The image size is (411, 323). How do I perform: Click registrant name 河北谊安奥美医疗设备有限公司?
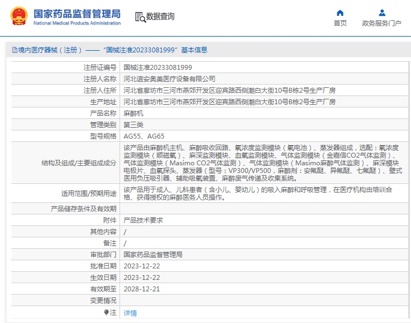pos(169,79)
